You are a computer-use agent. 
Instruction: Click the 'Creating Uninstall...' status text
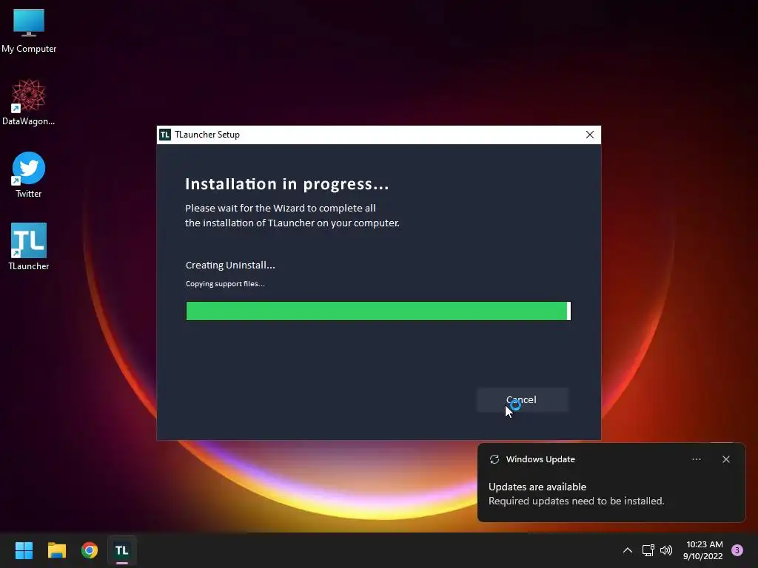pos(230,266)
